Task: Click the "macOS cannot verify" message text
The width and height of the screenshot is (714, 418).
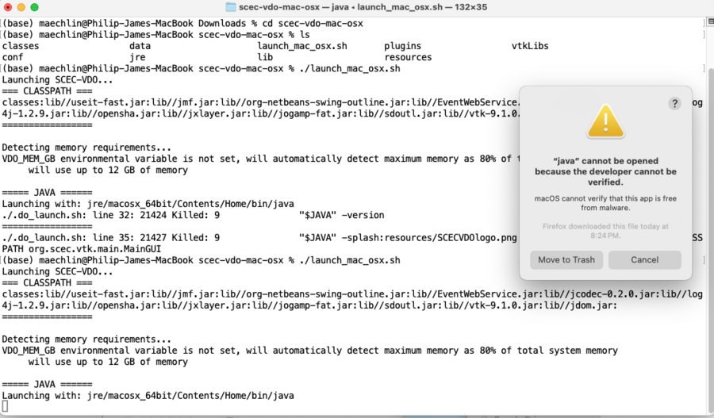Action: coord(605,202)
